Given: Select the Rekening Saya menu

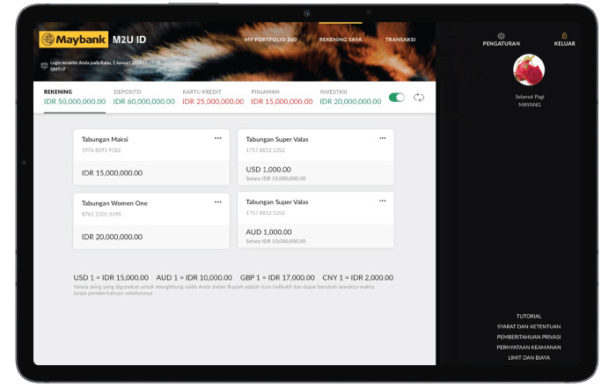Looking at the screenshot, I should pyautogui.click(x=341, y=40).
